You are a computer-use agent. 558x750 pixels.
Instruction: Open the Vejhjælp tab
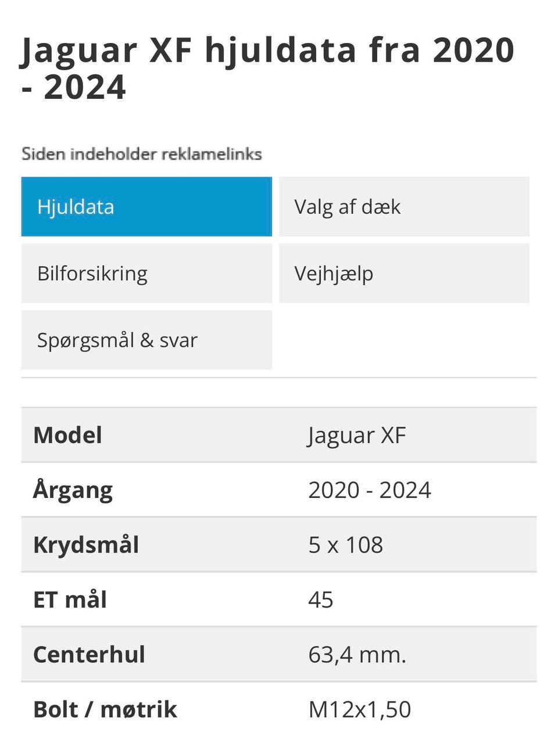404,274
